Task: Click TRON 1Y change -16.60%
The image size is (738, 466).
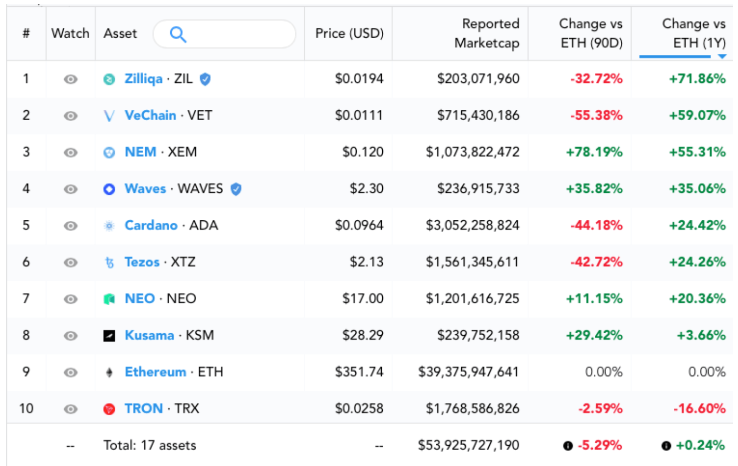Action: pyautogui.click(x=699, y=409)
